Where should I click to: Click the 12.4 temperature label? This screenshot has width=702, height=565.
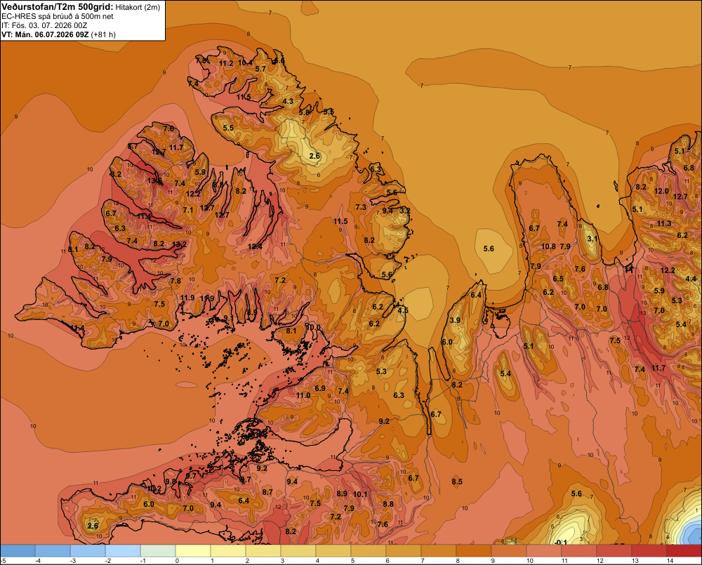[255, 246]
